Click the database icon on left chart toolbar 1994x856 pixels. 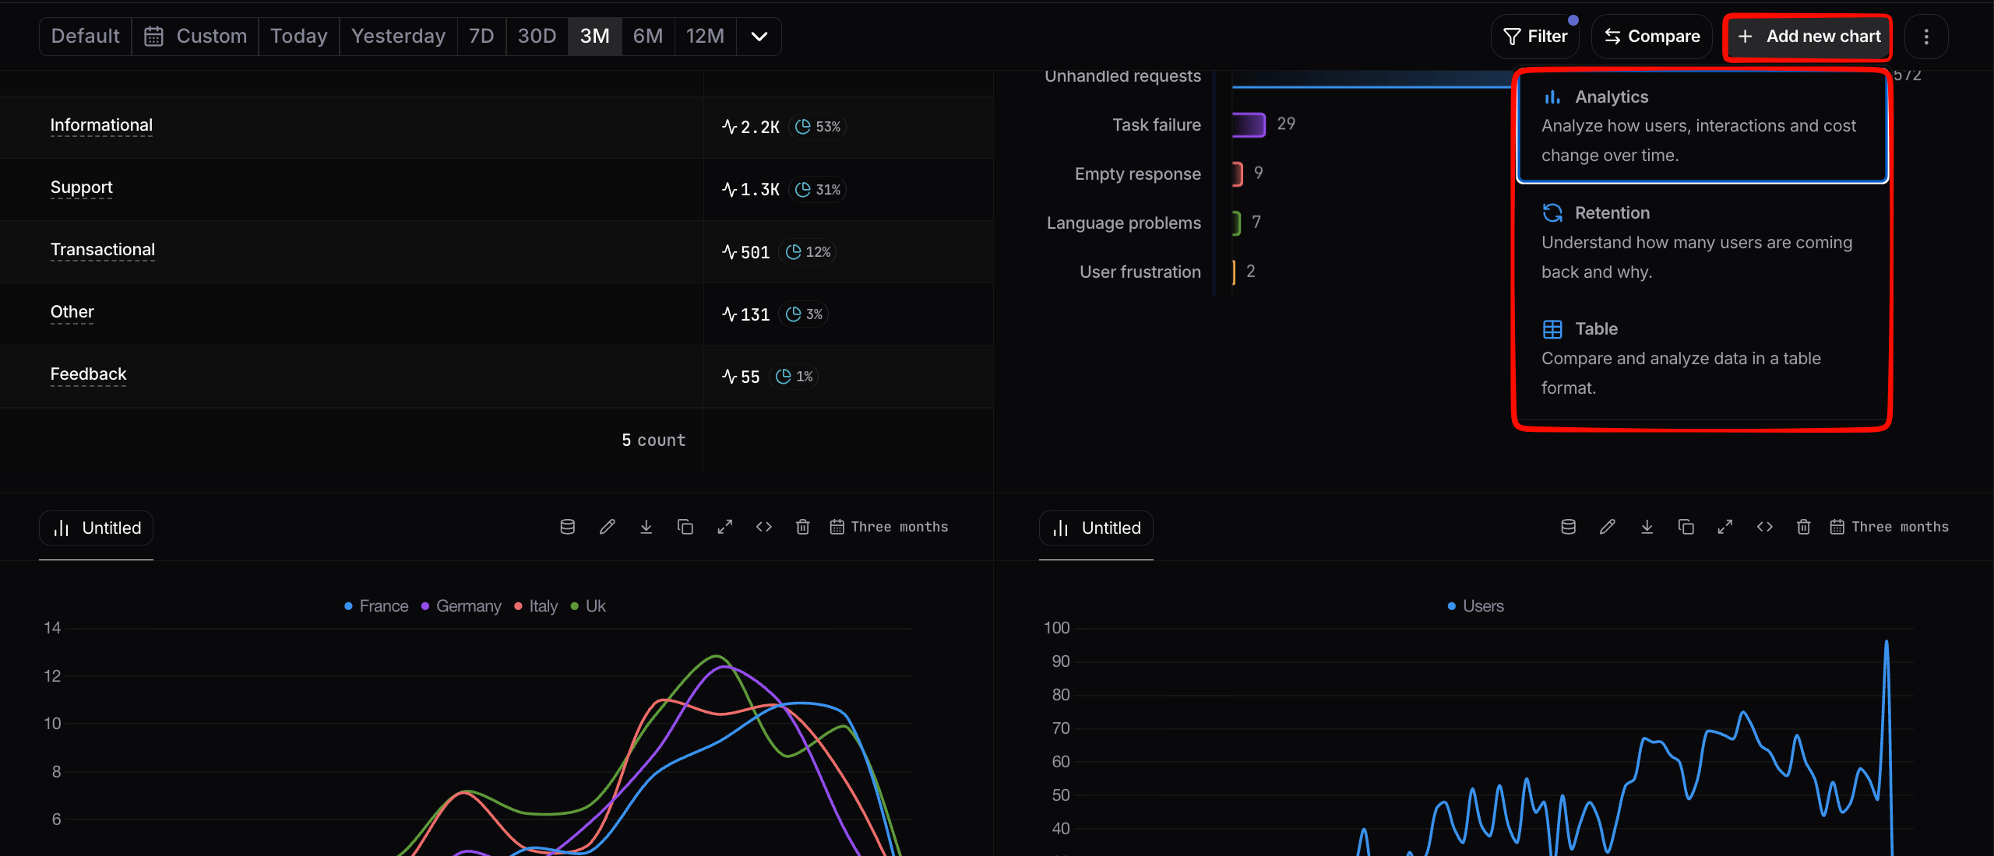point(568,527)
